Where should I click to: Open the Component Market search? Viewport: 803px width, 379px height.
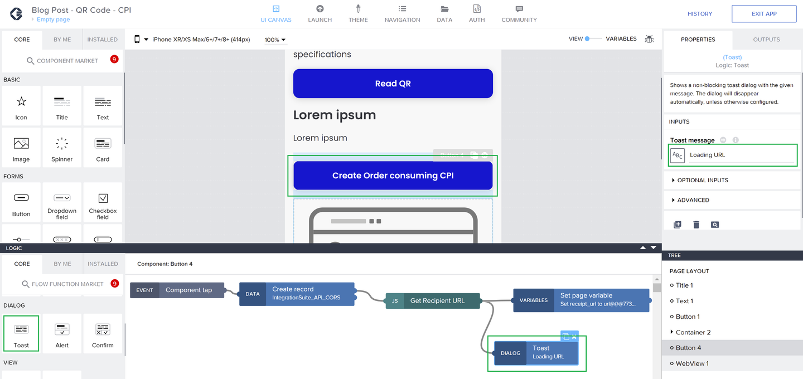pos(62,61)
